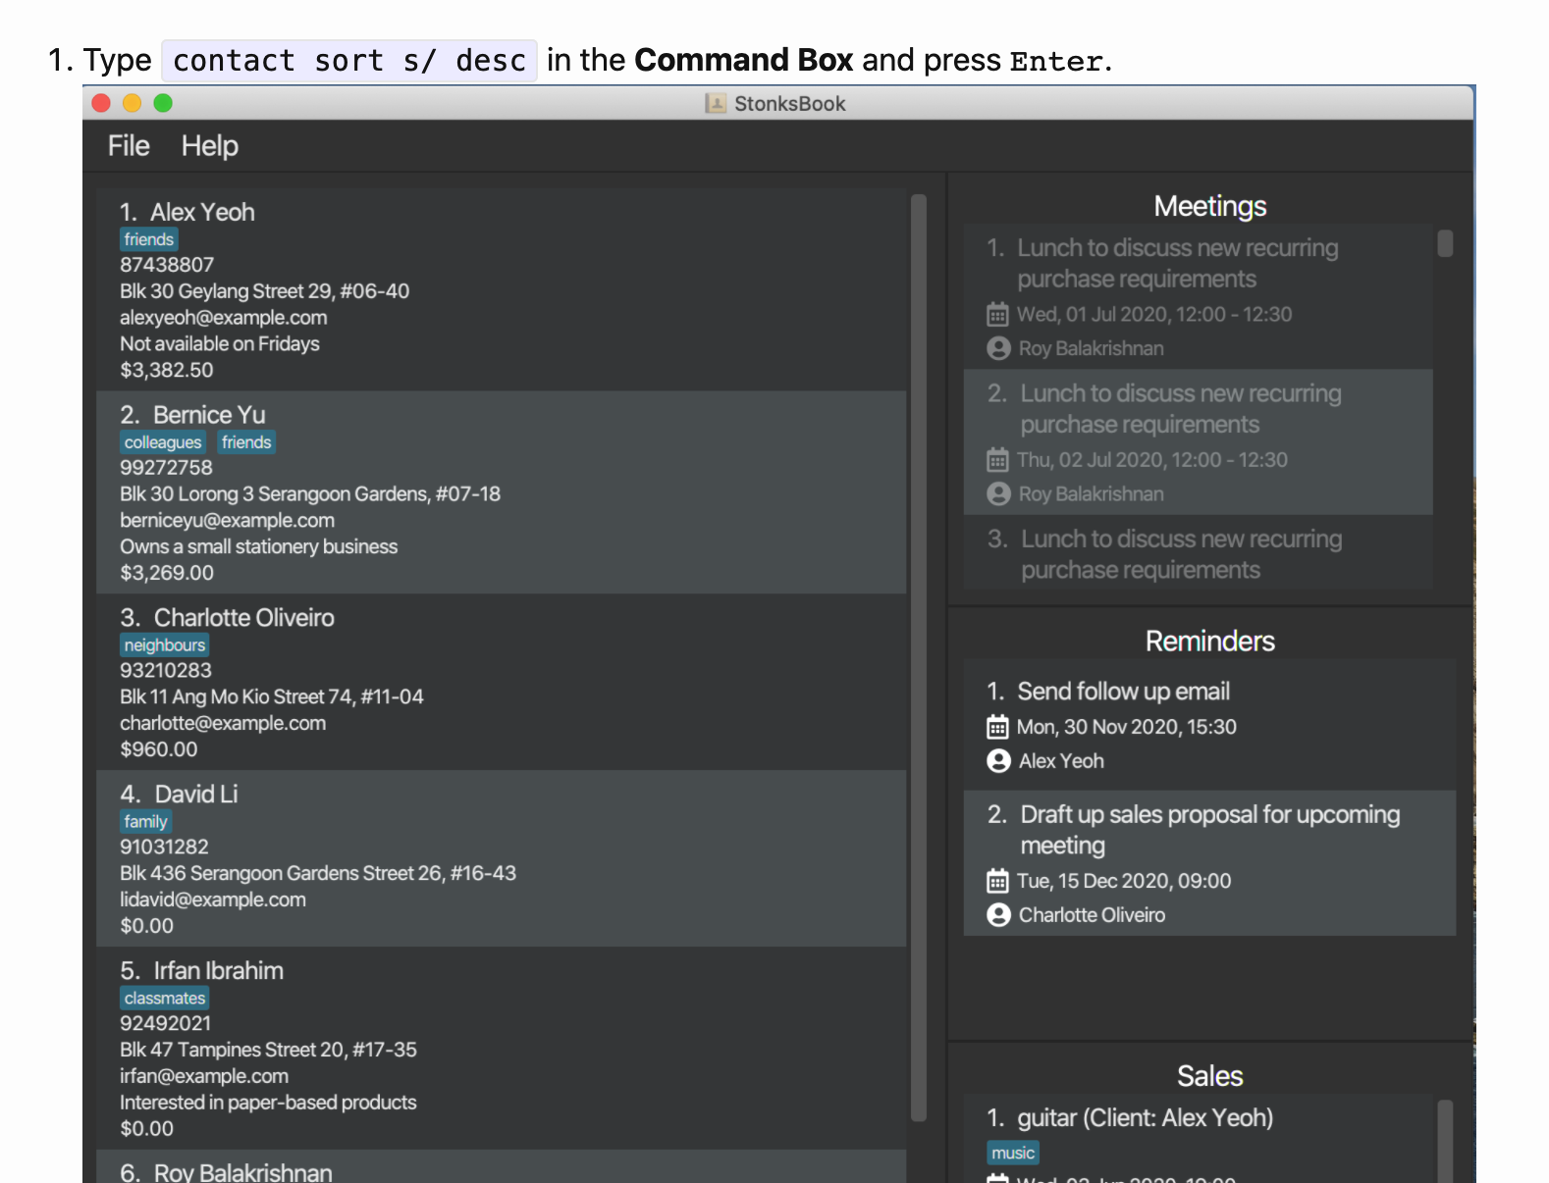Click calendar icon for Thu, 02 Jul 2020 meeting
Image resolution: width=1549 pixels, height=1183 pixels.
pos(997,460)
